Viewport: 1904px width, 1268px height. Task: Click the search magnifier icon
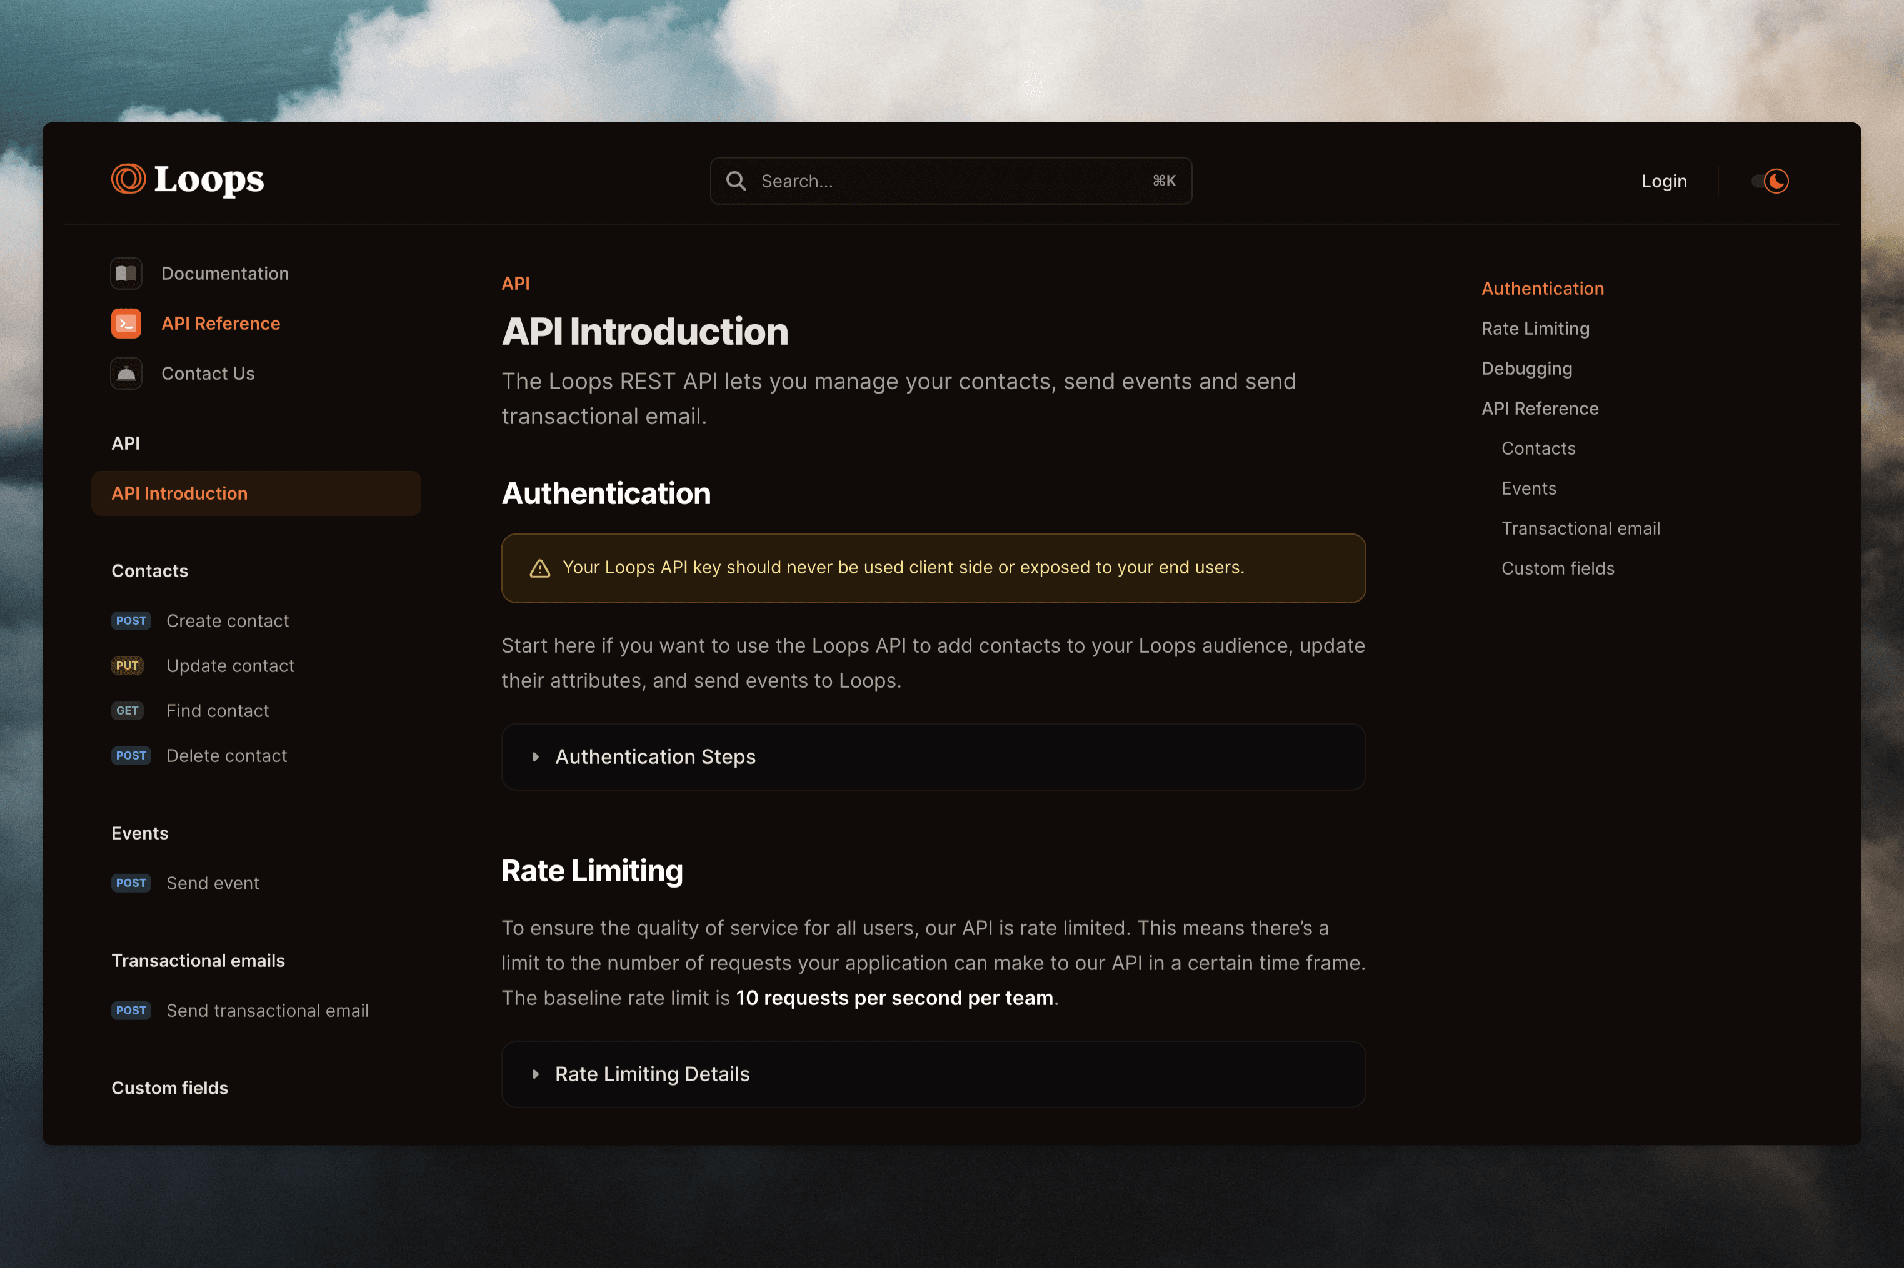point(736,181)
